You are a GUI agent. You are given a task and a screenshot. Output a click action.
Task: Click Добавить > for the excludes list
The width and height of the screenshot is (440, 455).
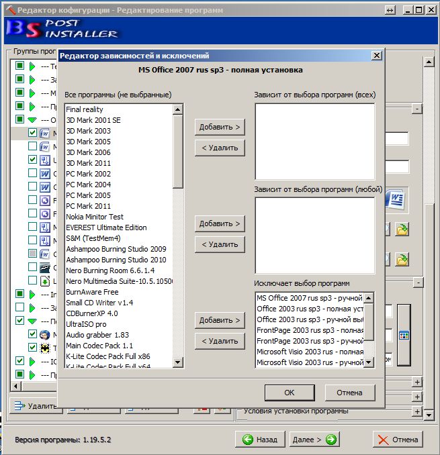coord(220,320)
